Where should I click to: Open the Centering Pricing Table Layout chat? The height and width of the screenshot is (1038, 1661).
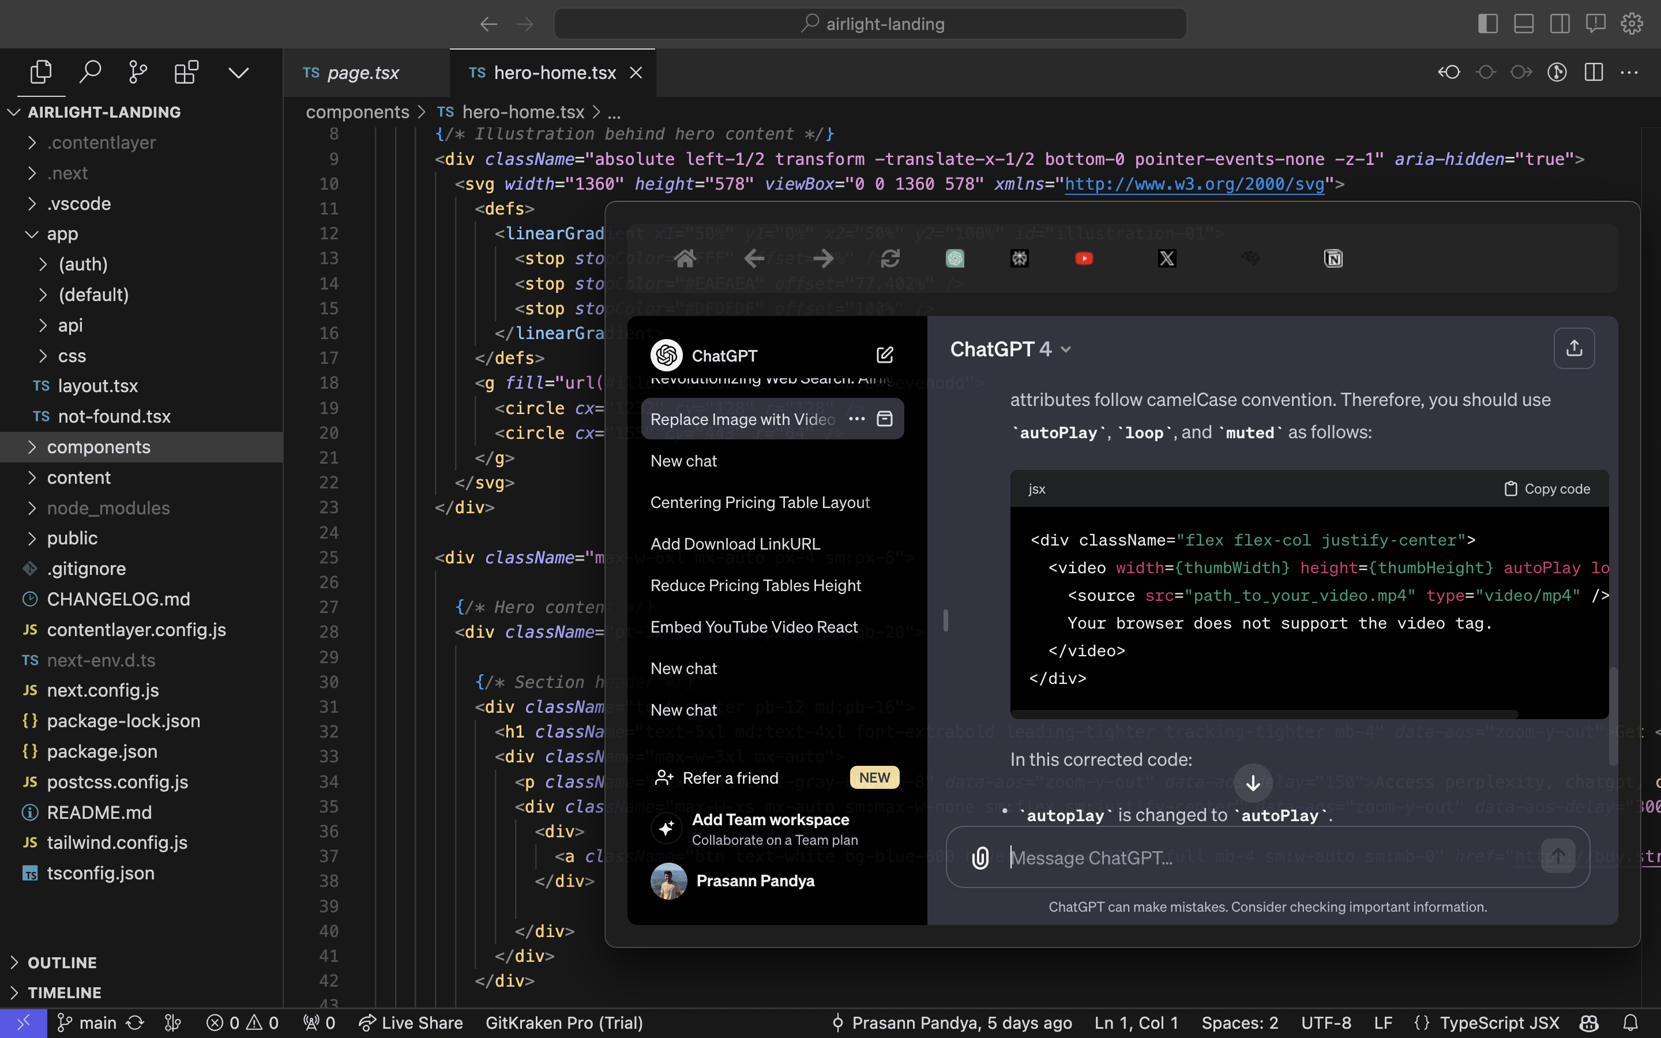(760, 502)
